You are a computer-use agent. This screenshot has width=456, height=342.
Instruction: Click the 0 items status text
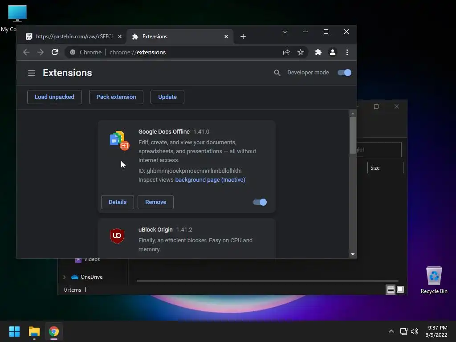73,290
